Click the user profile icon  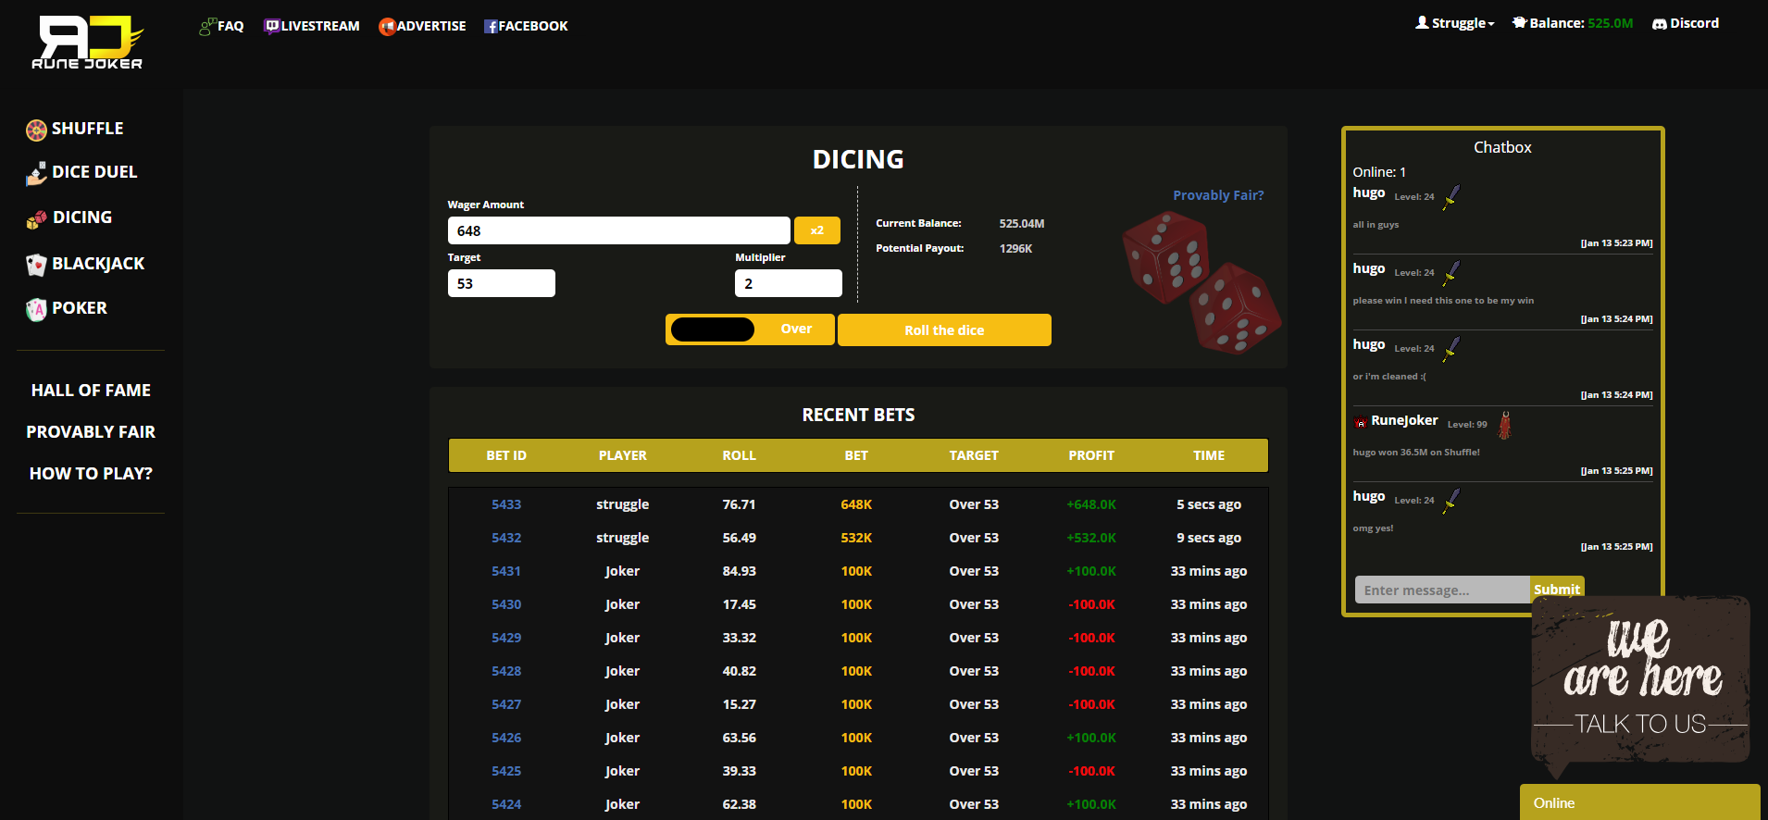click(x=1422, y=22)
